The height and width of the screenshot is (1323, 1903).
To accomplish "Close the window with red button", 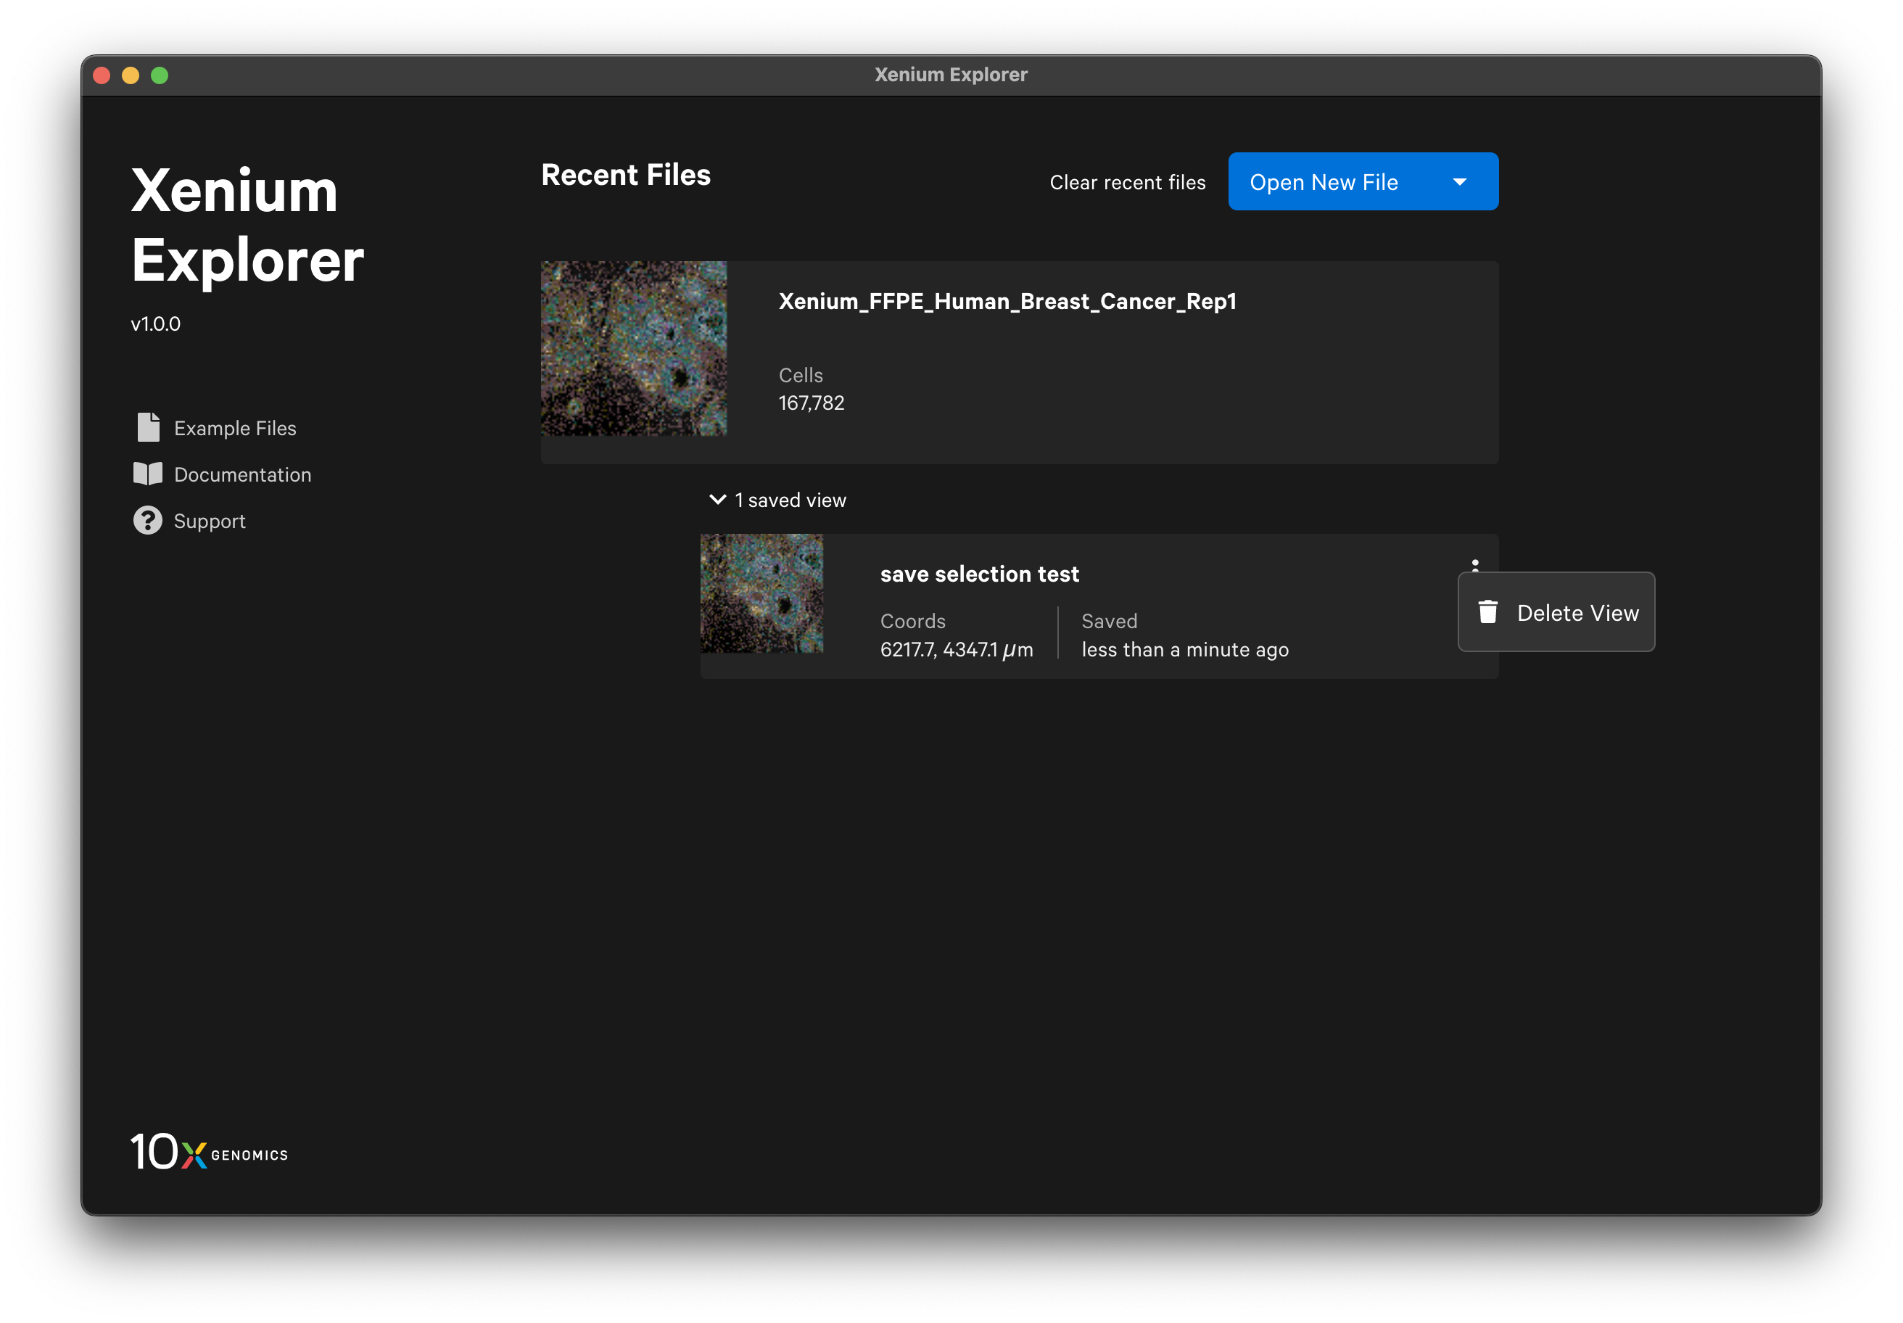I will pos(102,75).
